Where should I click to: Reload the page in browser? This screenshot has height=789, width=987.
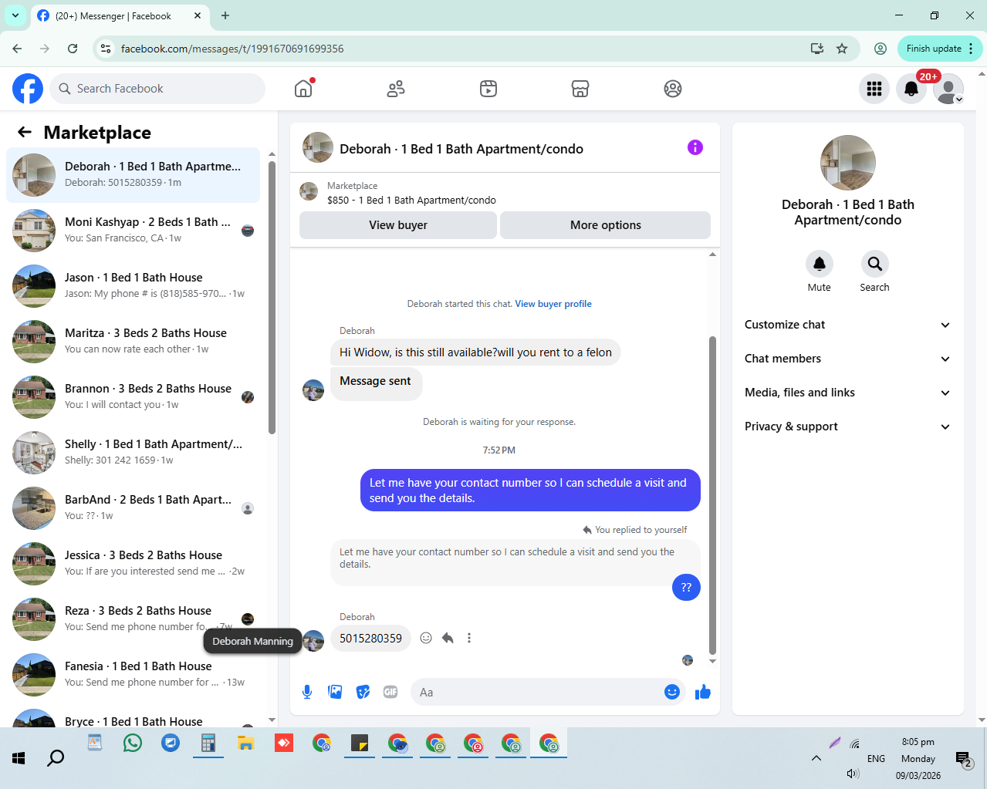(x=73, y=49)
